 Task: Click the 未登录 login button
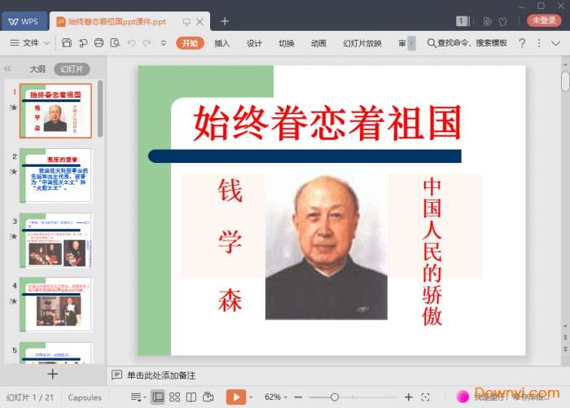(544, 20)
